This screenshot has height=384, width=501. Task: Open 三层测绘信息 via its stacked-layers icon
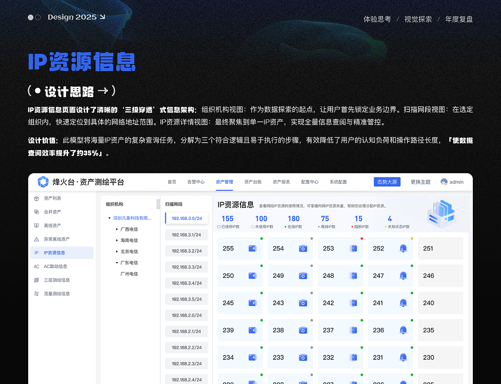tap(37, 280)
